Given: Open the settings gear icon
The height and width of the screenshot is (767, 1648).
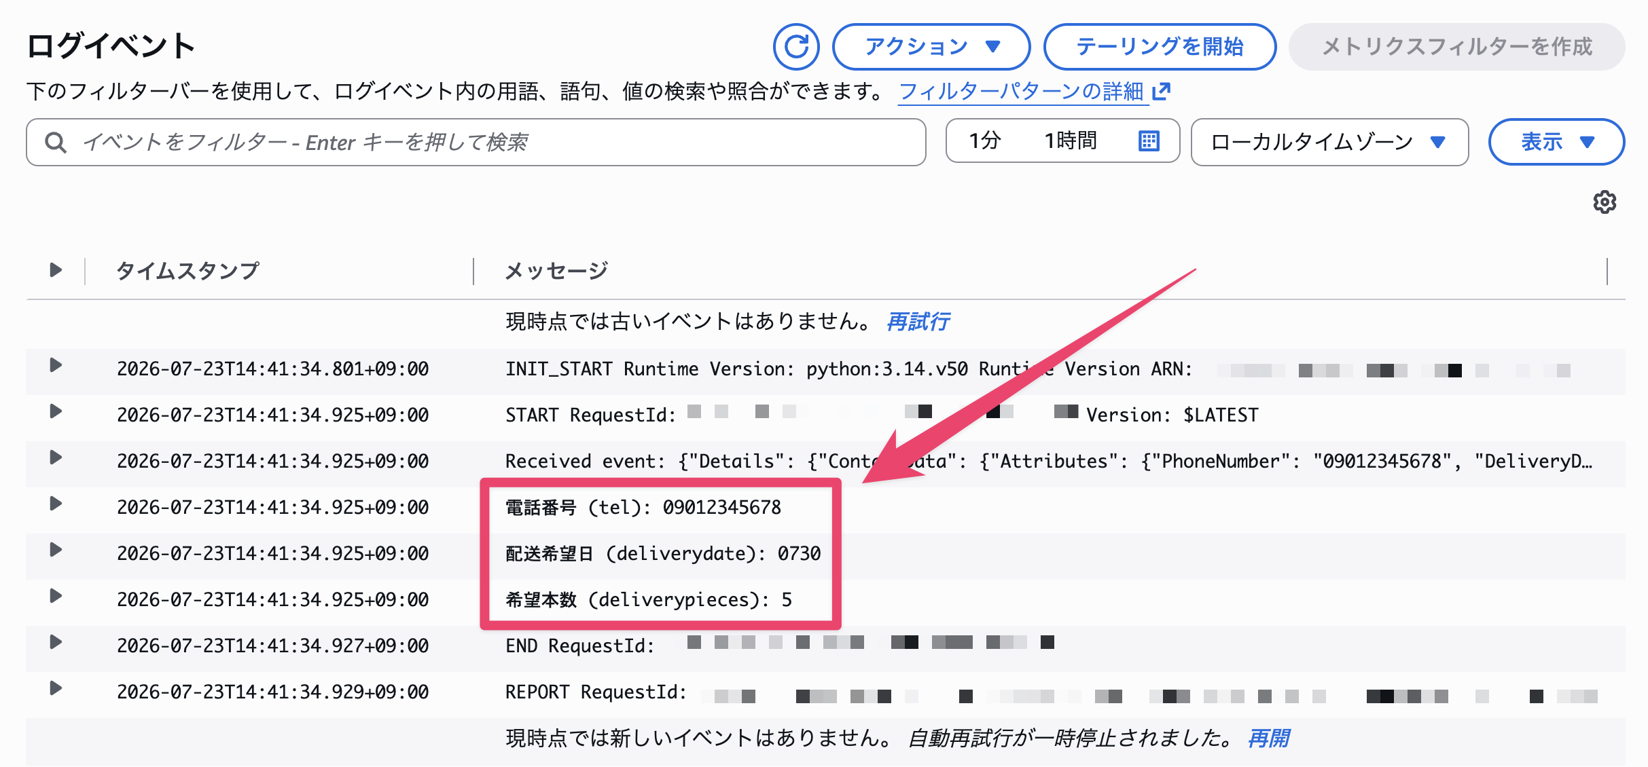Looking at the screenshot, I should 1605,202.
